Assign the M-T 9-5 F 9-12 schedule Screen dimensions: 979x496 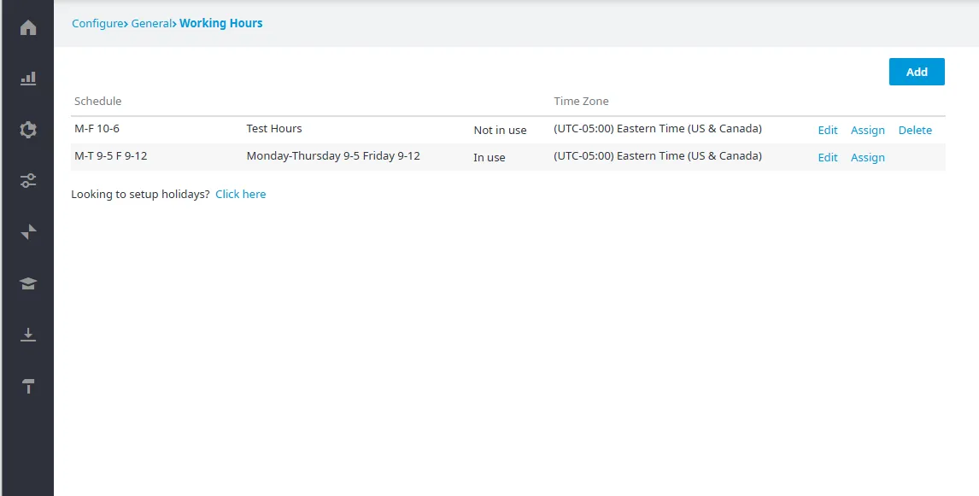tap(868, 158)
